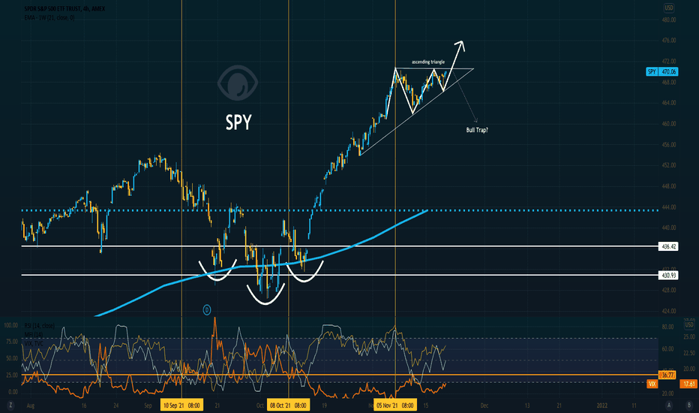Click the VIX, TVC indicator legend
The width and height of the screenshot is (699, 413).
click(34, 343)
